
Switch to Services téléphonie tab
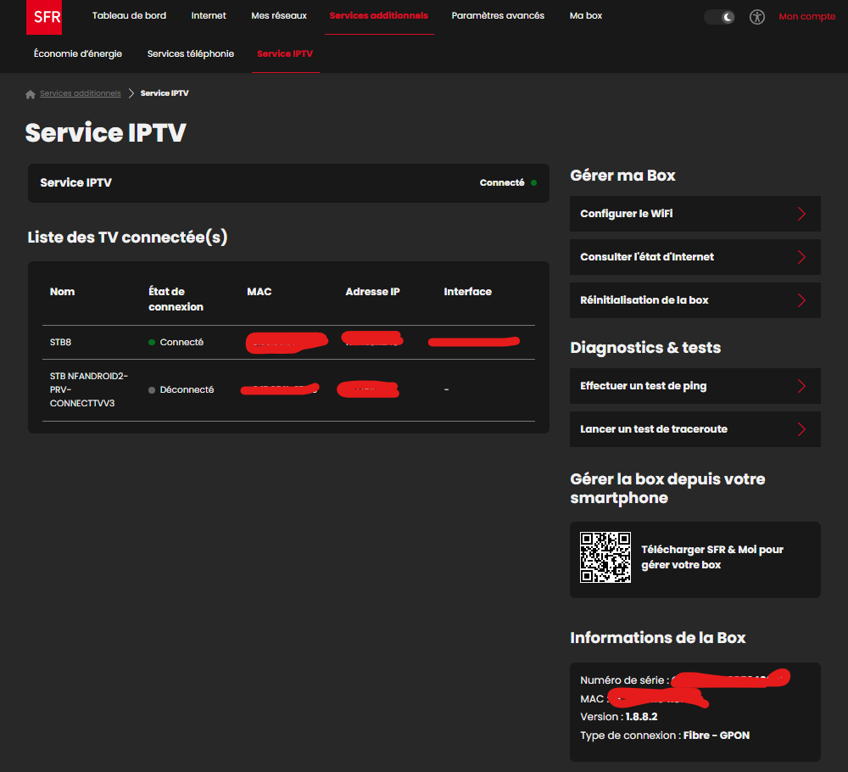pyautogui.click(x=190, y=54)
